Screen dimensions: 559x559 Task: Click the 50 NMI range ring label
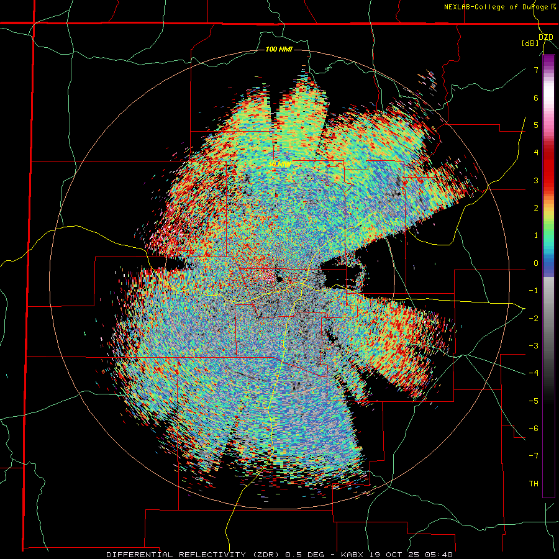(279, 164)
